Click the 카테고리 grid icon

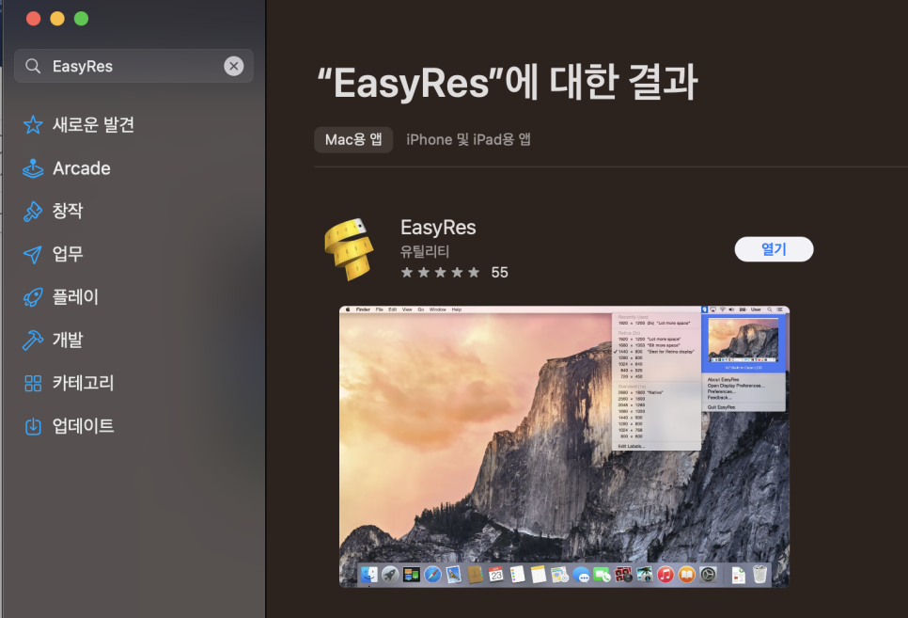[x=33, y=383]
